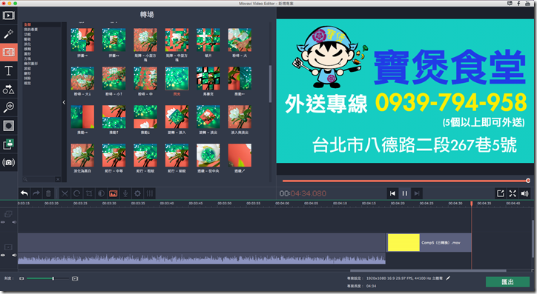Select the 馬賽克 mosaic transition thumbnail
This screenshot has height=294, width=537.
pos(208,78)
